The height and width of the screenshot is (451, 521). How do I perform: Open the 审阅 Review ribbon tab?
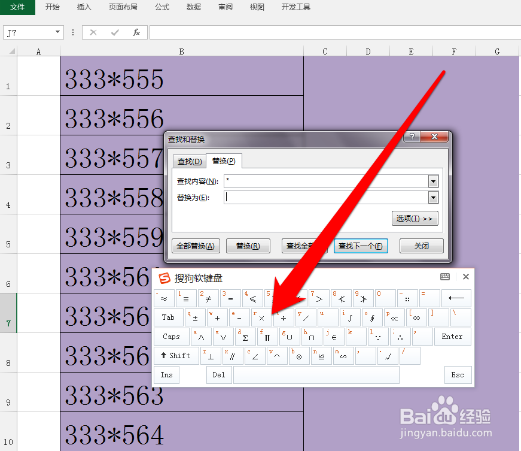click(226, 7)
